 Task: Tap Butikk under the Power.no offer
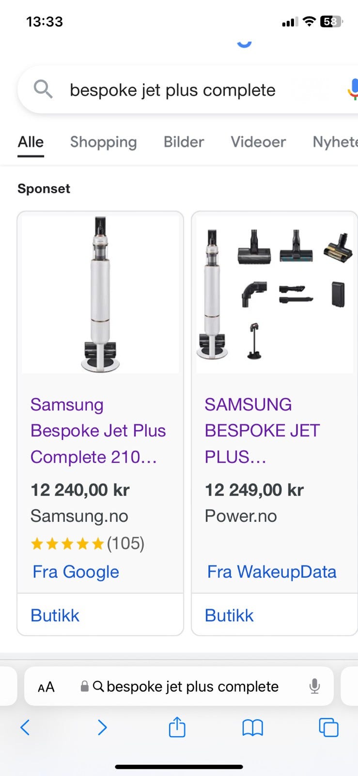click(x=229, y=615)
